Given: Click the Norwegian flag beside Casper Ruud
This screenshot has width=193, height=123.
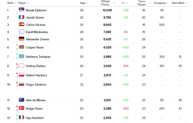Looking at the screenshot, I should point(21,47).
